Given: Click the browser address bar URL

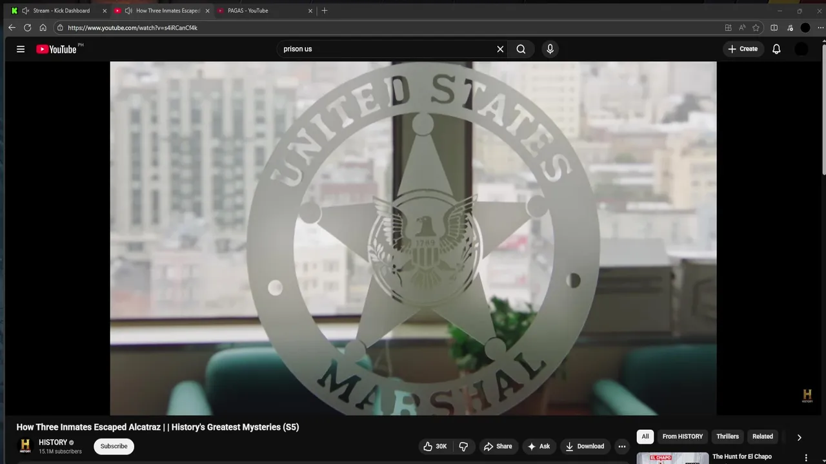Looking at the screenshot, I should pyautogui.click(x=132, y=28).
